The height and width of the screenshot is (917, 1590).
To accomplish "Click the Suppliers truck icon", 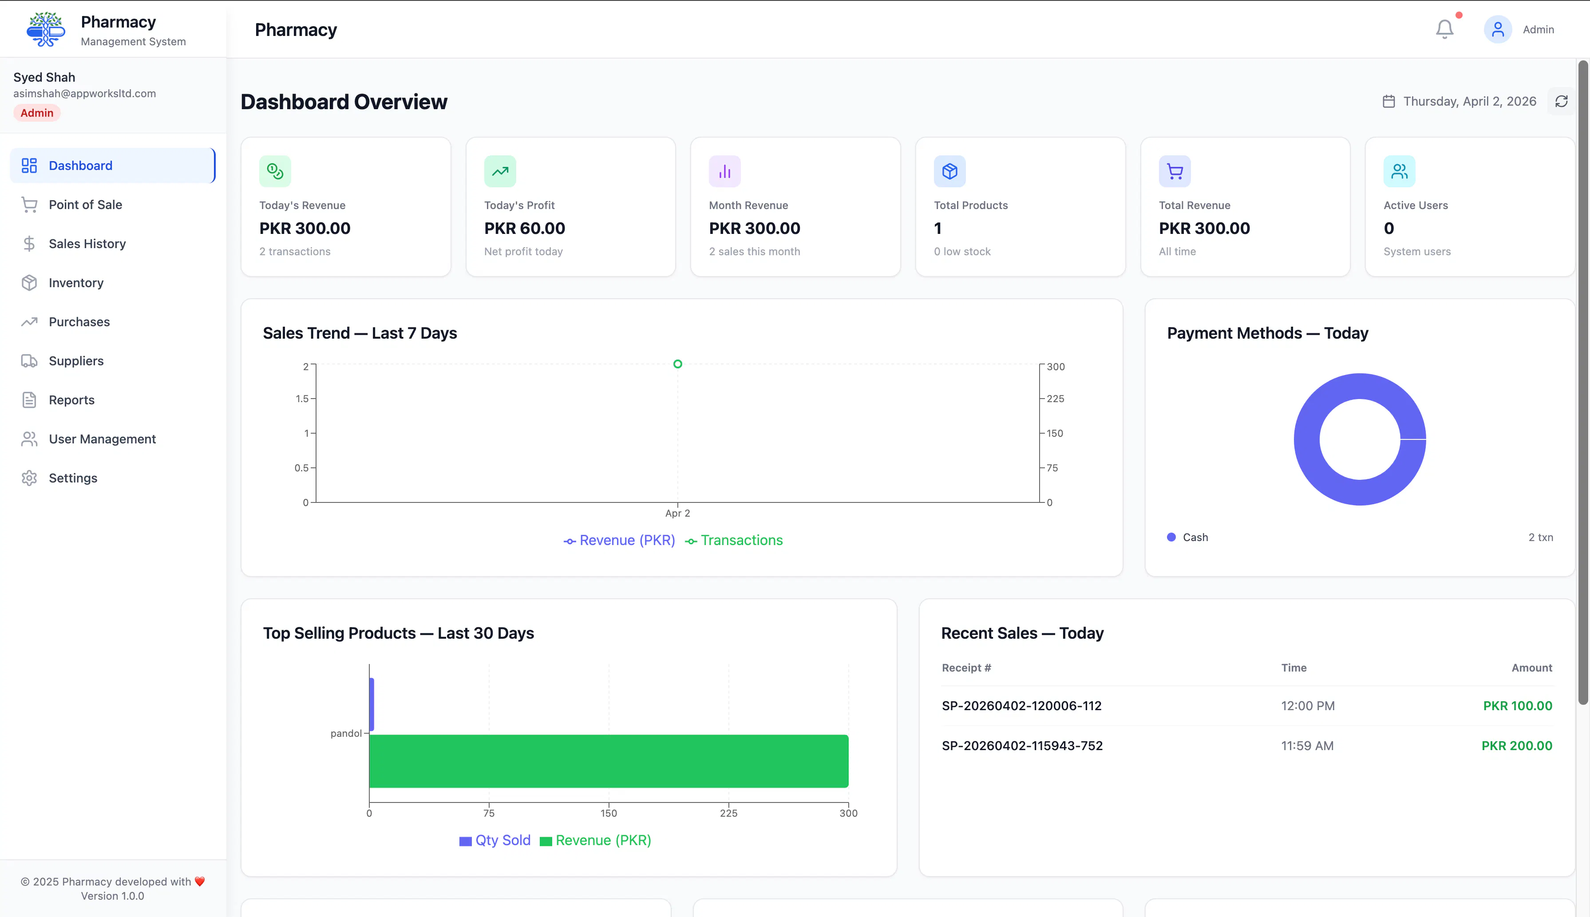I will click(29, 361).
